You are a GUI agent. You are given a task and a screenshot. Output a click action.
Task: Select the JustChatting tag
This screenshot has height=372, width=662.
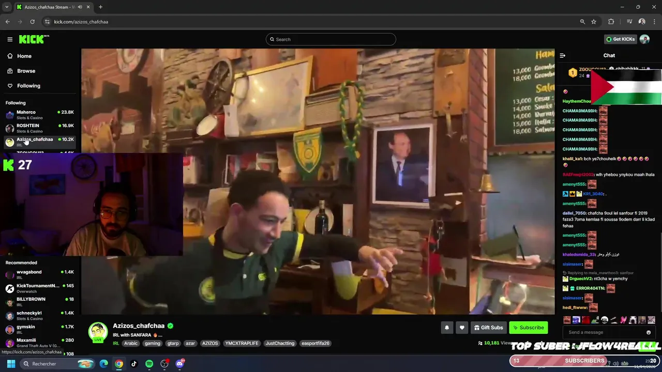click(280, 343)
